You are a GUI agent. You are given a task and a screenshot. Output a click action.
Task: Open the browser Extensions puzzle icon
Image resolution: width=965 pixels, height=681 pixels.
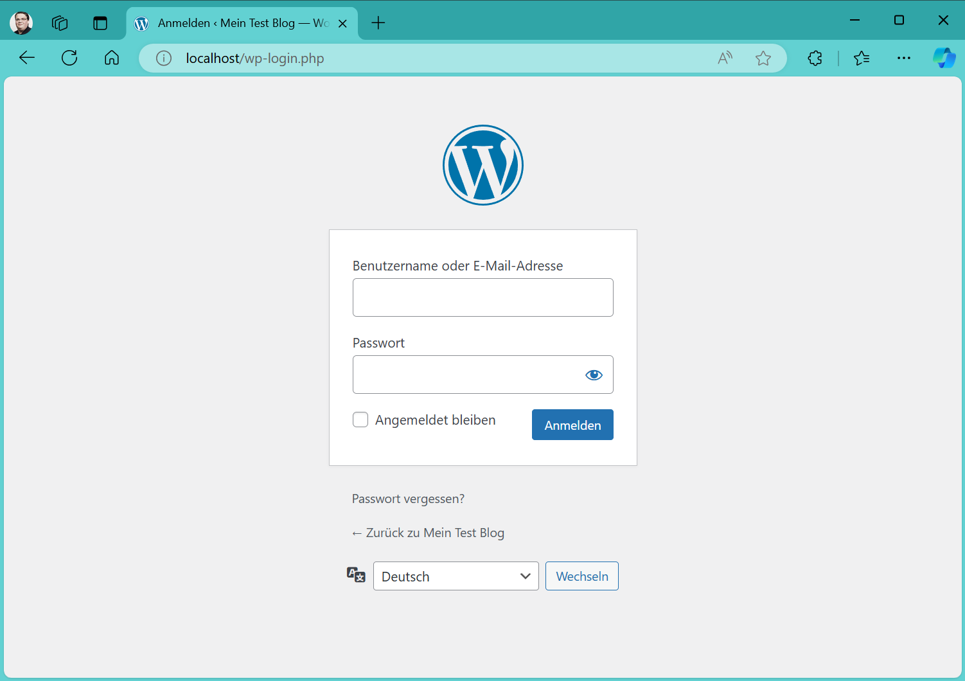click(x=815, y=58)
